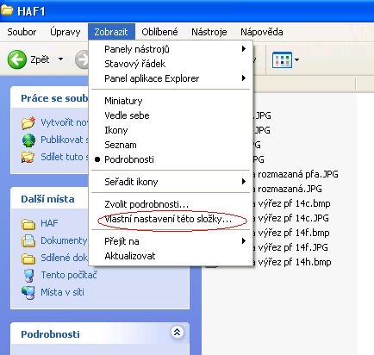The height and width of the screenshot is (355, 374).
Task: Click the Tento počítač computer icon
Action: tap(28, 276)
